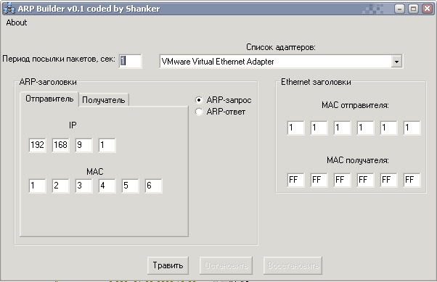The height and width of the screenshot is (282, 437).
Task: Select the ARP-запрос radio button
Action: (x=199, y=100)
